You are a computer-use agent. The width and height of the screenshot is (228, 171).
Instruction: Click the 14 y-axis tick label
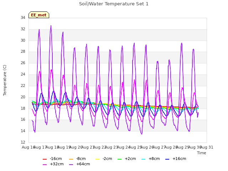pos(23,131)
